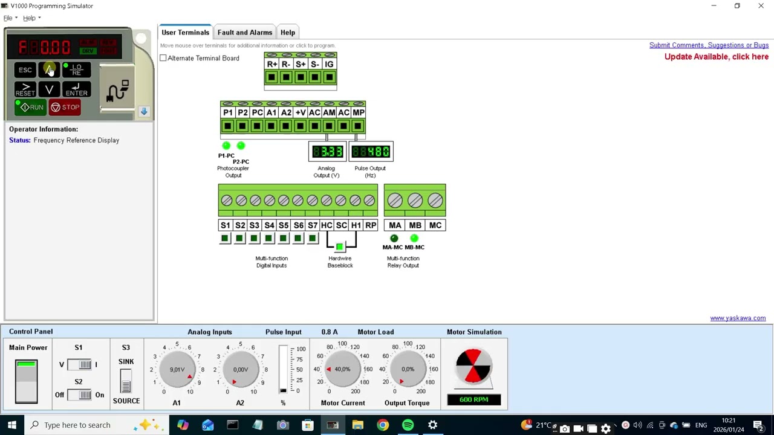
Task: Flip the S1 V/I dip switch
Action: 79,364
